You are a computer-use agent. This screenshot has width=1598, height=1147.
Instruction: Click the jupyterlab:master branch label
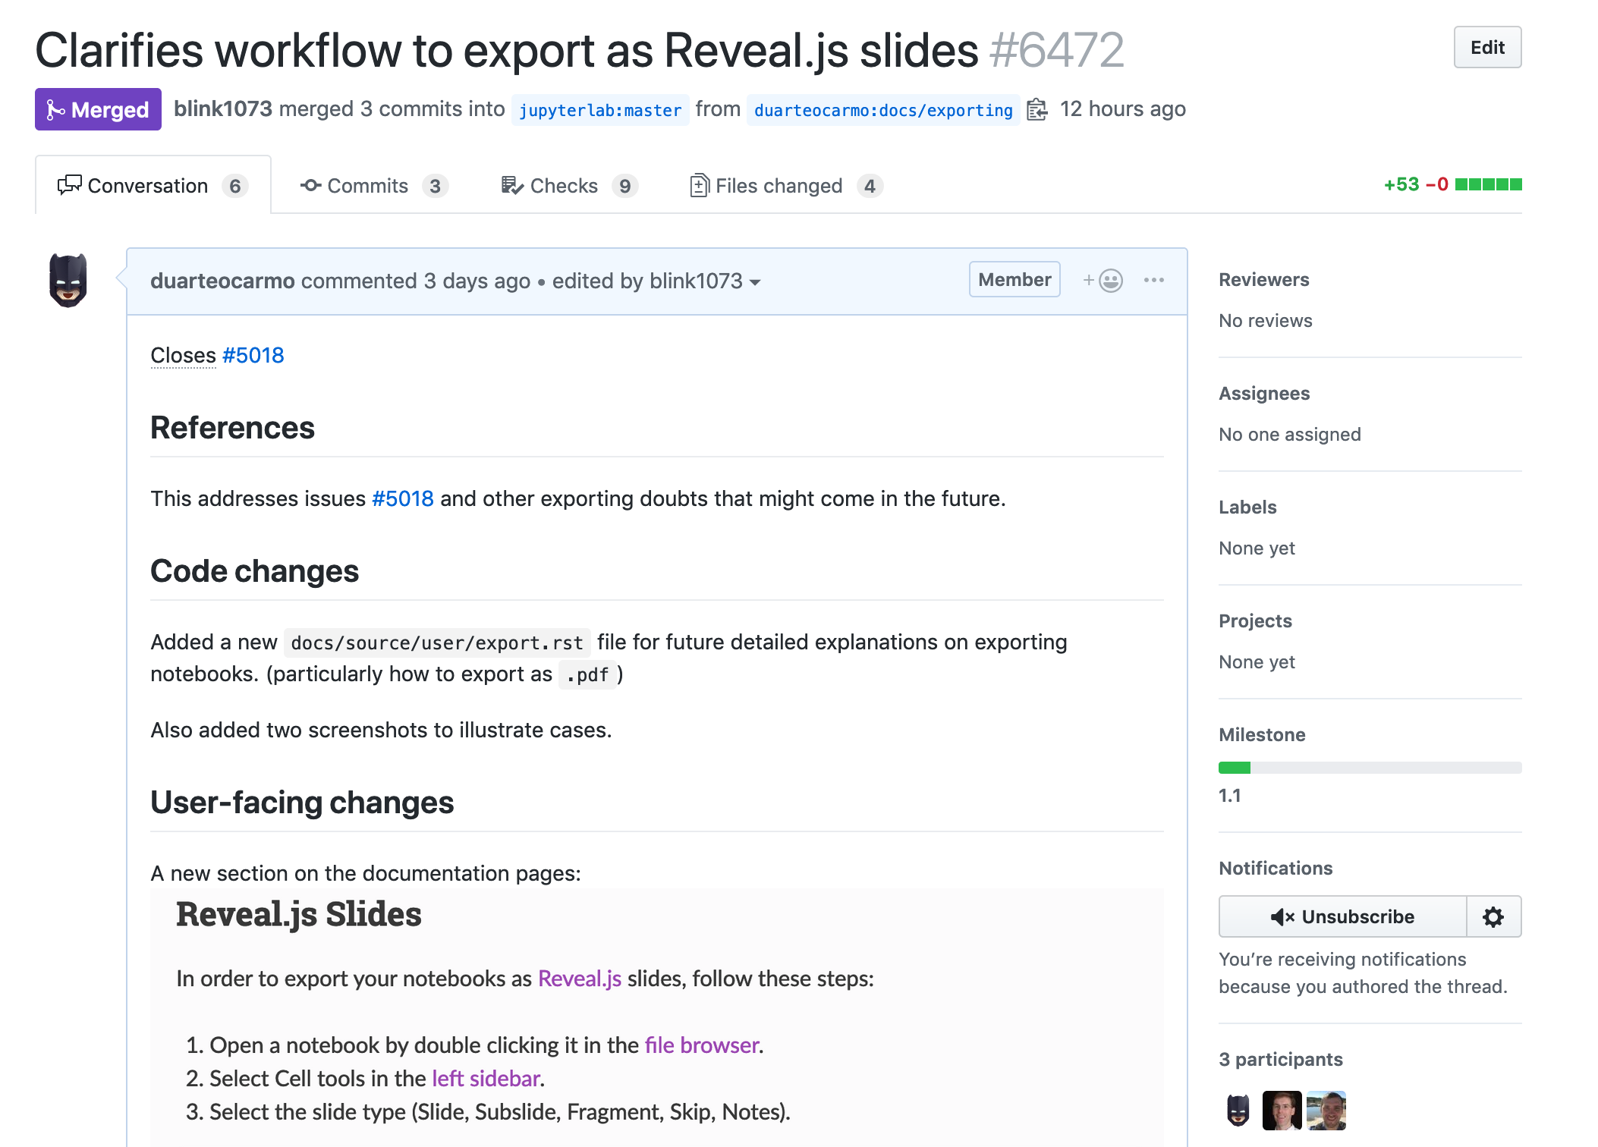pos(599,111)
